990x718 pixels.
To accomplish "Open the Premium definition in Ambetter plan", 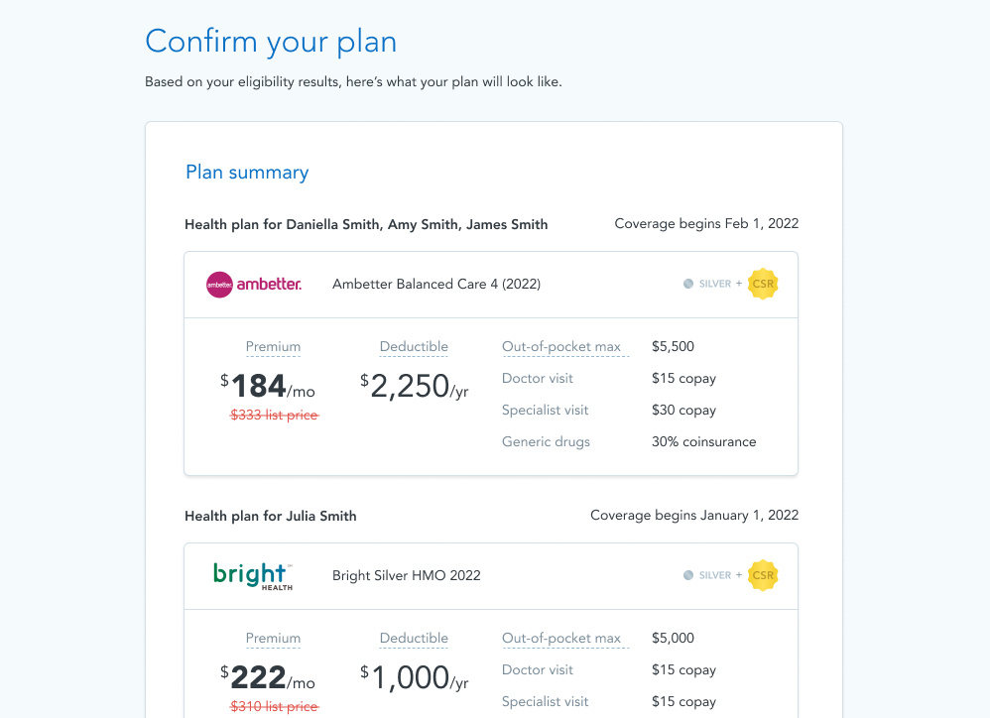I will [273, 347].
